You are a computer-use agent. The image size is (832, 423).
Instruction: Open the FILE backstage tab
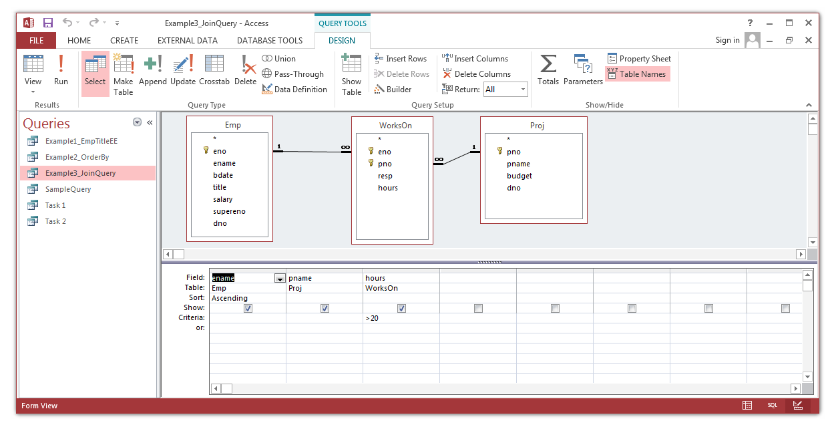[37, 40]
